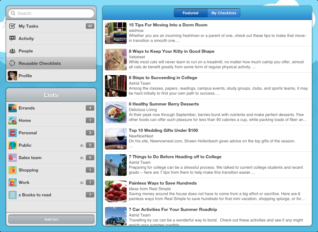Screen dimensions: 318x232
Task: Open the Activity section
Action: point(51,38)
